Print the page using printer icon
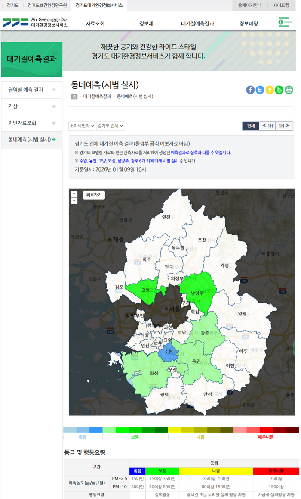The width and height of the screenshot is (301, 499). (x=289, y=90)
